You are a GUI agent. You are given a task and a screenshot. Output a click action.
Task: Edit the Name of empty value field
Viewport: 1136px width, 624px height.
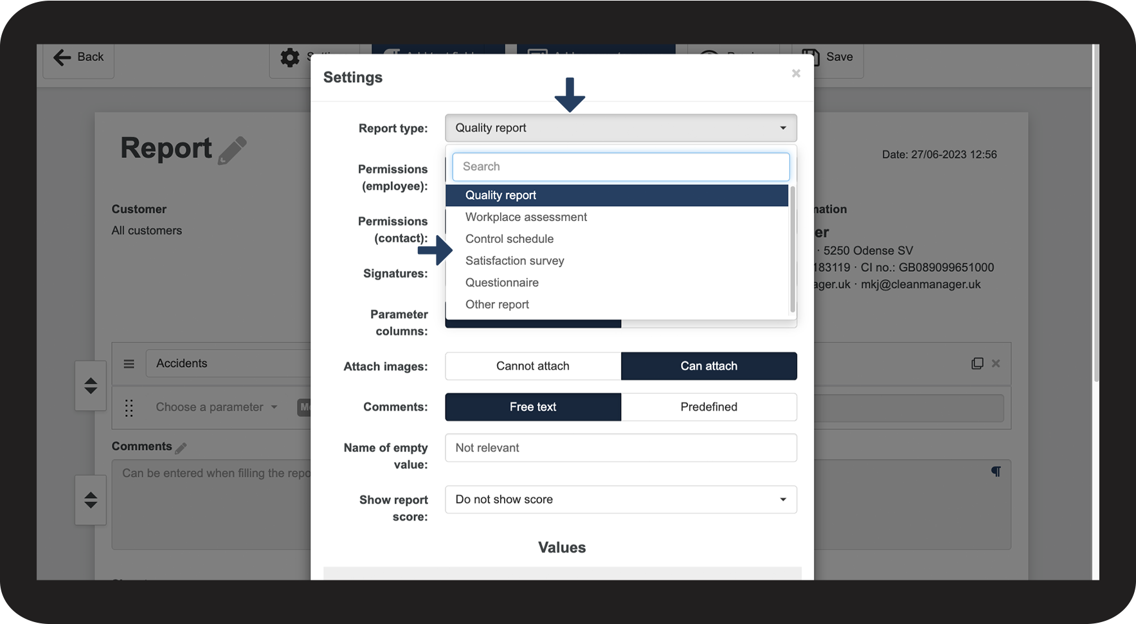tap(620, 448)
